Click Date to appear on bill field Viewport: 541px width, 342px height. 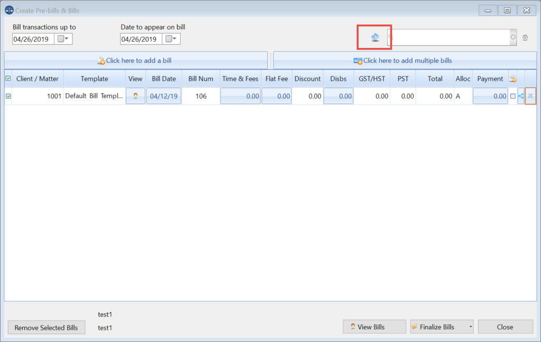tap(141, 39)
